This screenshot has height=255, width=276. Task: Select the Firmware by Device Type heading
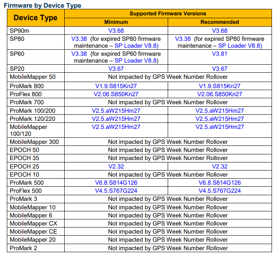click(42, 5)
